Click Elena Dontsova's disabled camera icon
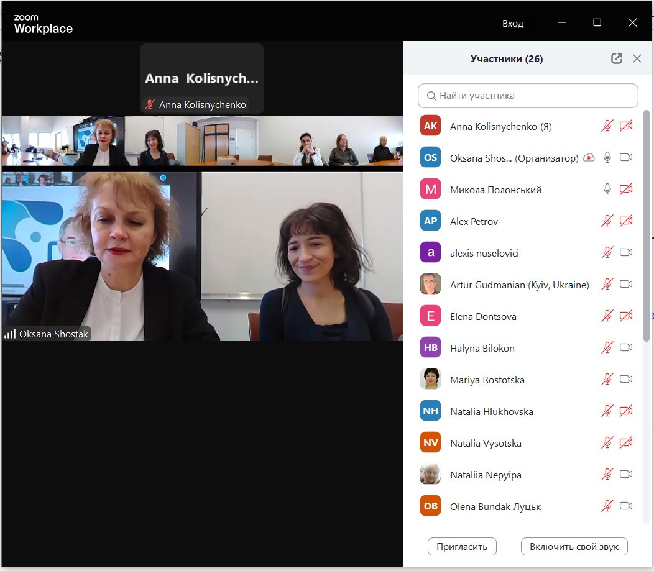Screen dimensions: 654x571 [625, 316]
